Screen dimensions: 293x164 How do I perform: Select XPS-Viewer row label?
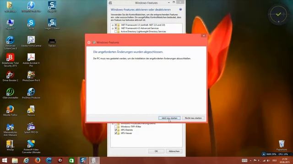(x=126, y=133)
